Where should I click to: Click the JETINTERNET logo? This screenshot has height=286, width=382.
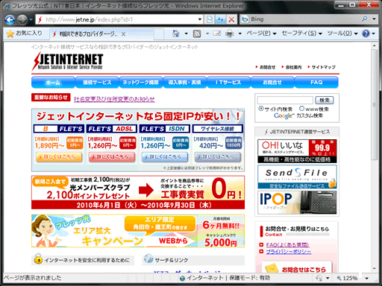coord(67,60)
